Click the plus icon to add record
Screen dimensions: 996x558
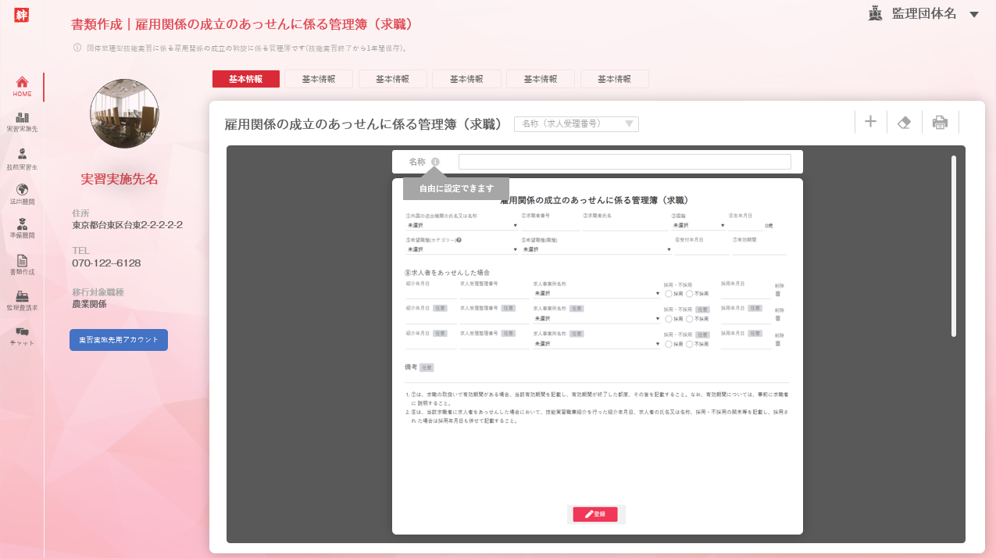tap(870, 122)
